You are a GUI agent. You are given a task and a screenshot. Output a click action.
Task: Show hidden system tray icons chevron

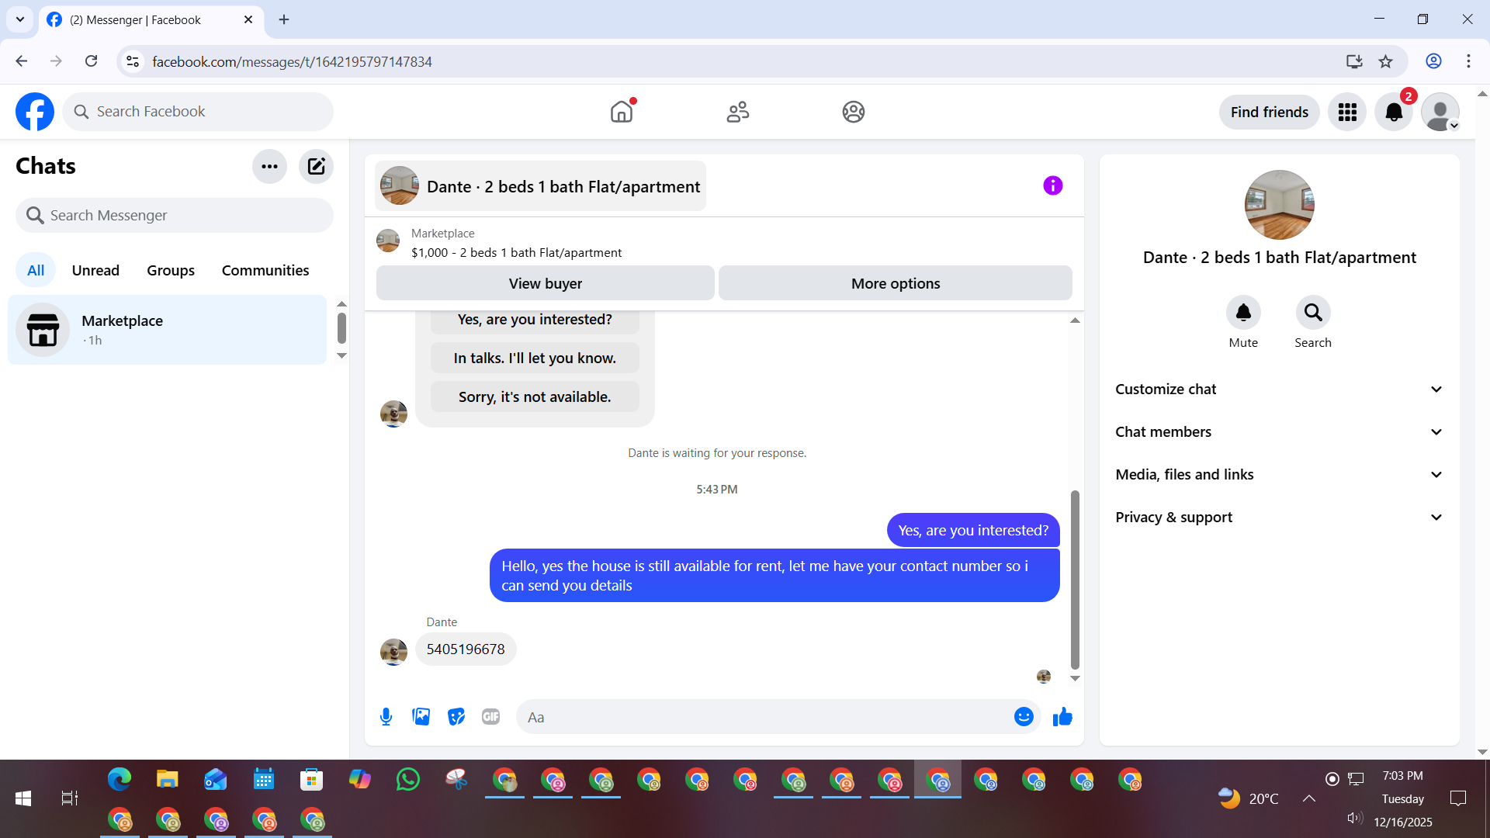1309,798
